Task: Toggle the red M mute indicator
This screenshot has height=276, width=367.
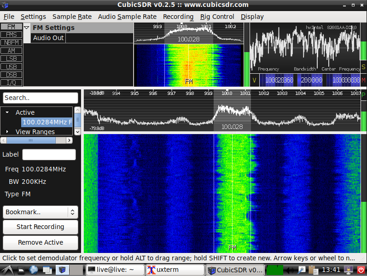Action: click(363, 80)
